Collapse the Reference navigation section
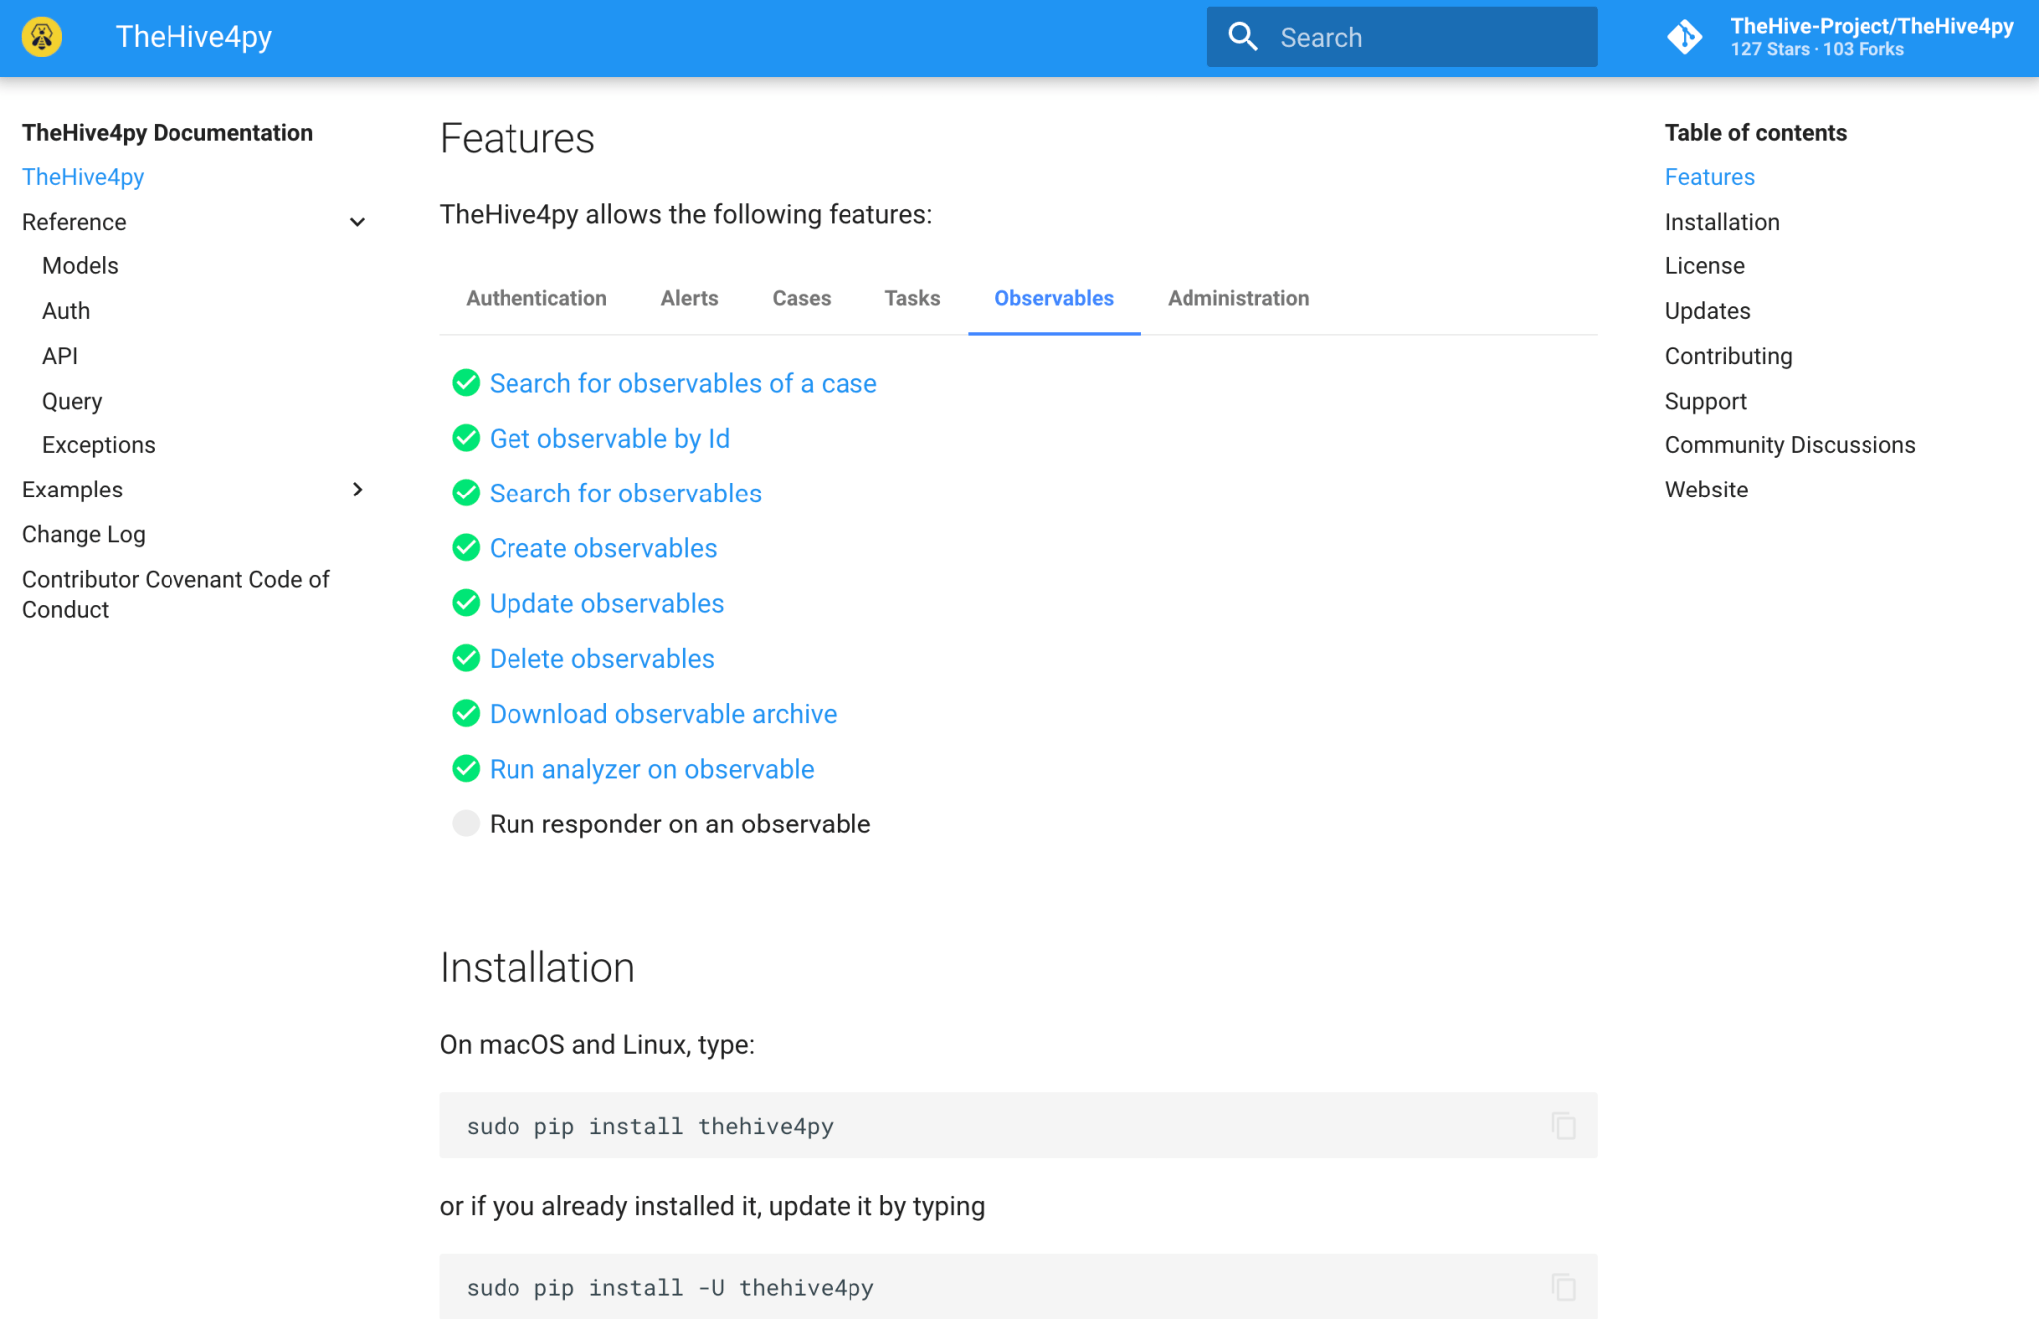Viewport: 2039px width, 1319px height. pos(357,222)
